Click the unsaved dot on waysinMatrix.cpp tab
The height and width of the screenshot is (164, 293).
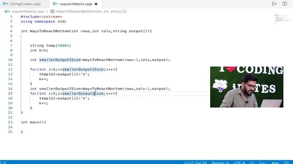click(96, 4)
